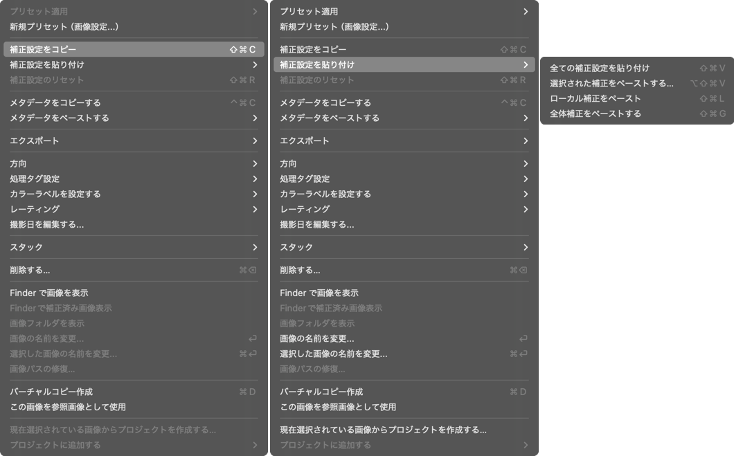Open エクスポート submenu in middle menu
The width and height of the screenshot is (734, 456).
point(404,140)
